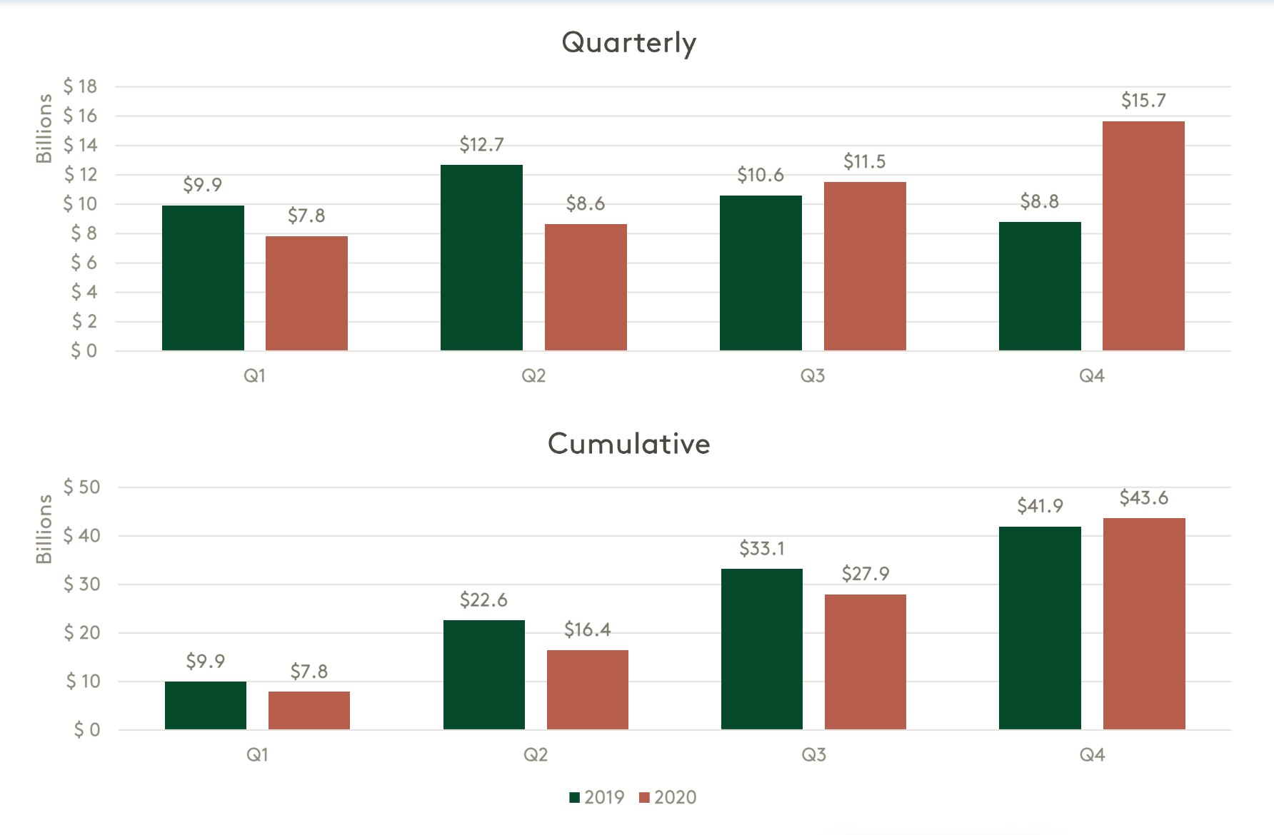The width and height of the screenshot is (1274, 835).
Task: Click the Cumulative Q4 2019 bar at $41.9
Action: point(1040,628)
